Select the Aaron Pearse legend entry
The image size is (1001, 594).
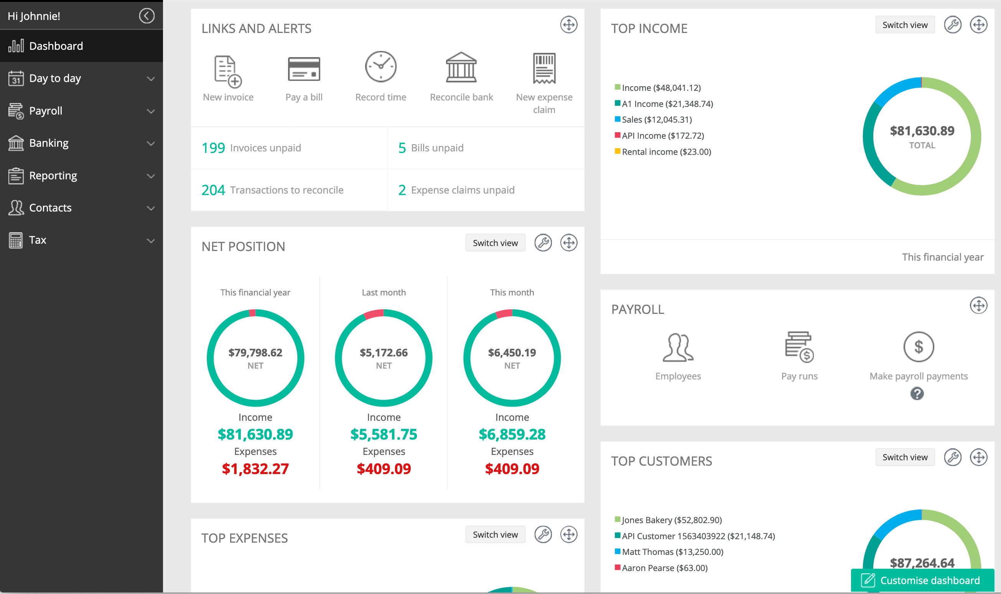[x=661, y=568]
